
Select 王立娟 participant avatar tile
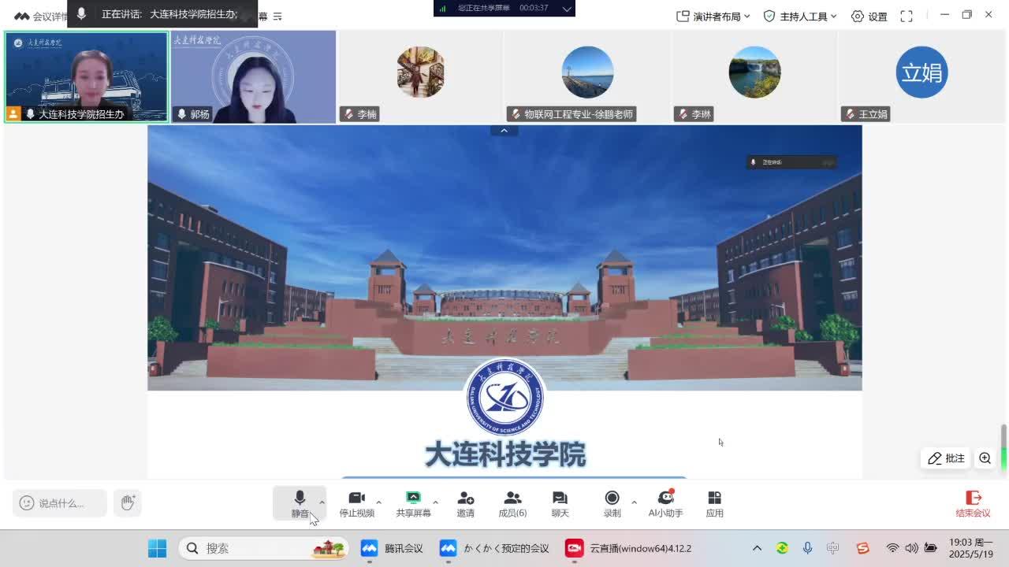[x=922, y=77]
